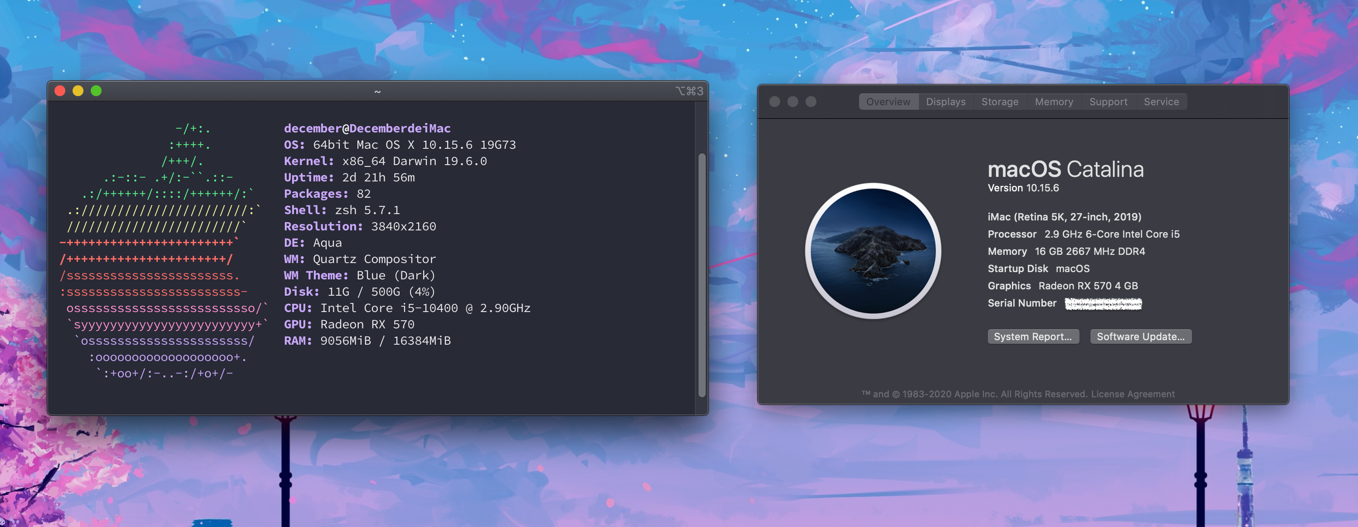Click the gray zoom button in About window
Screen dimensions: 1358x527
pyautogui.click(x=811, y=102)
